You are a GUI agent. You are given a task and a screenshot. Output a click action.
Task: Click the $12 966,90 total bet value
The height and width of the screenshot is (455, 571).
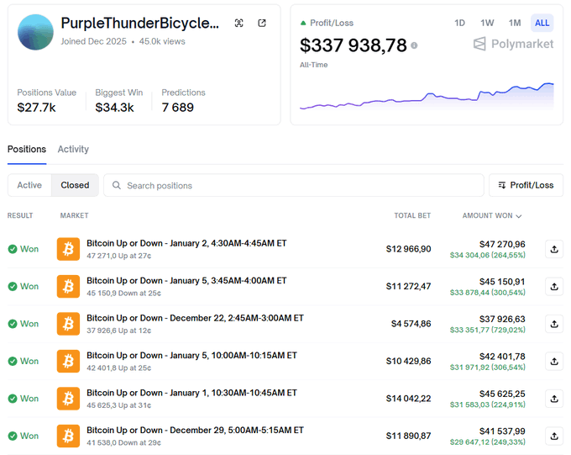pos(408,249)
